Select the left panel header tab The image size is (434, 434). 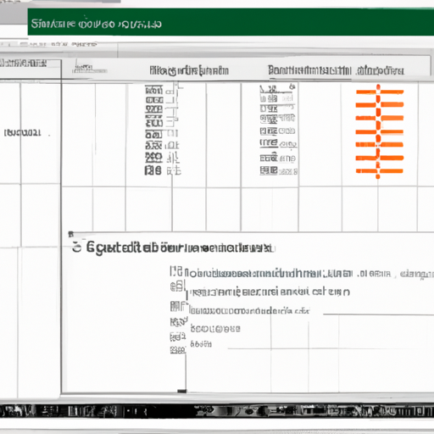pos(24,63)
